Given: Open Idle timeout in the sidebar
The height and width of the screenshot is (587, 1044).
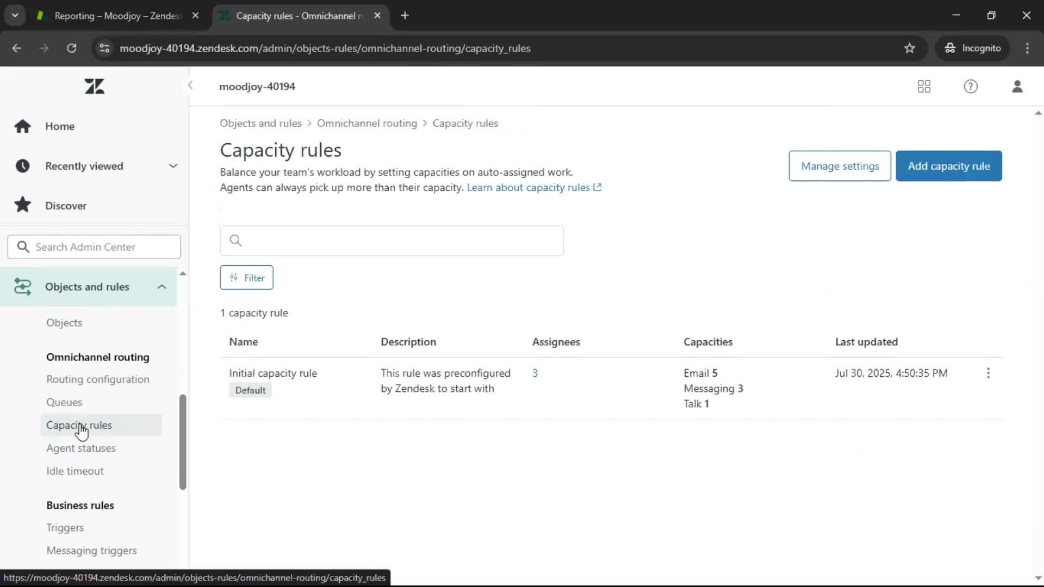Looking at the screenshot, I should coord(75,471).
